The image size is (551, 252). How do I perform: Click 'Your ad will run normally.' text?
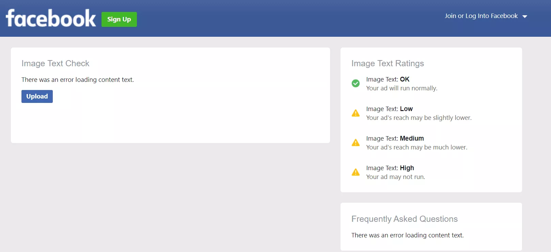402,88
